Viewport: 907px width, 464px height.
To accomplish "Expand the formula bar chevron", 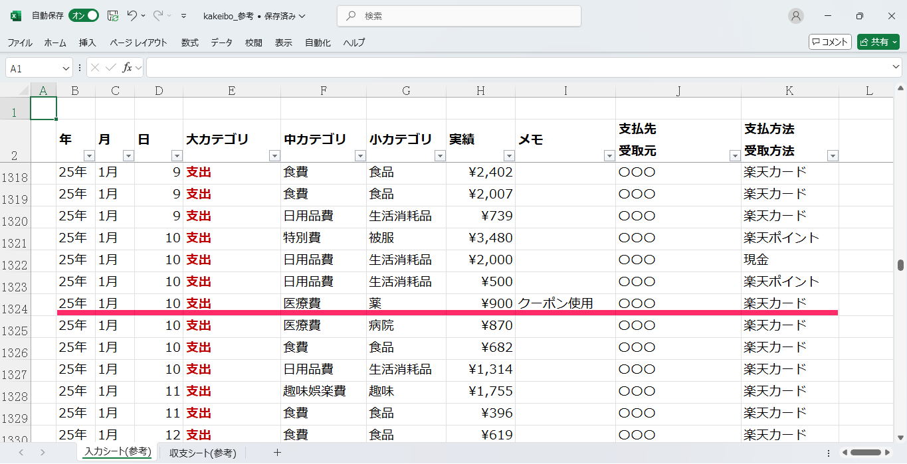I will tap(896, 68).
